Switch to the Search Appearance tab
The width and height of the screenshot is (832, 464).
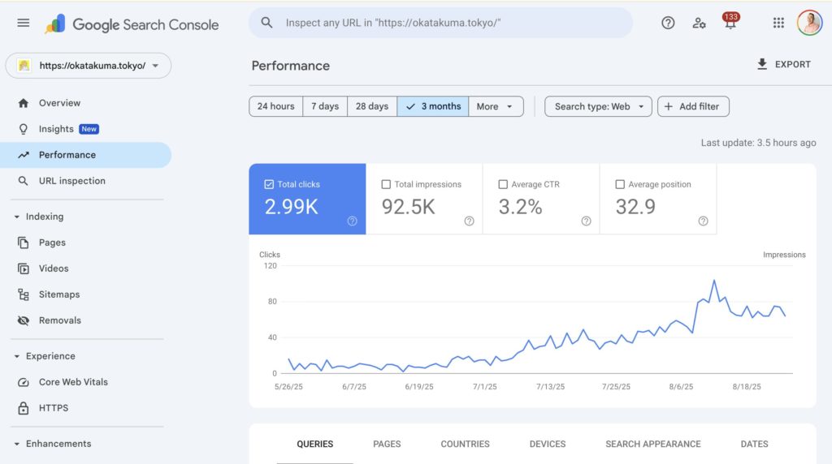tap(653, 444)
